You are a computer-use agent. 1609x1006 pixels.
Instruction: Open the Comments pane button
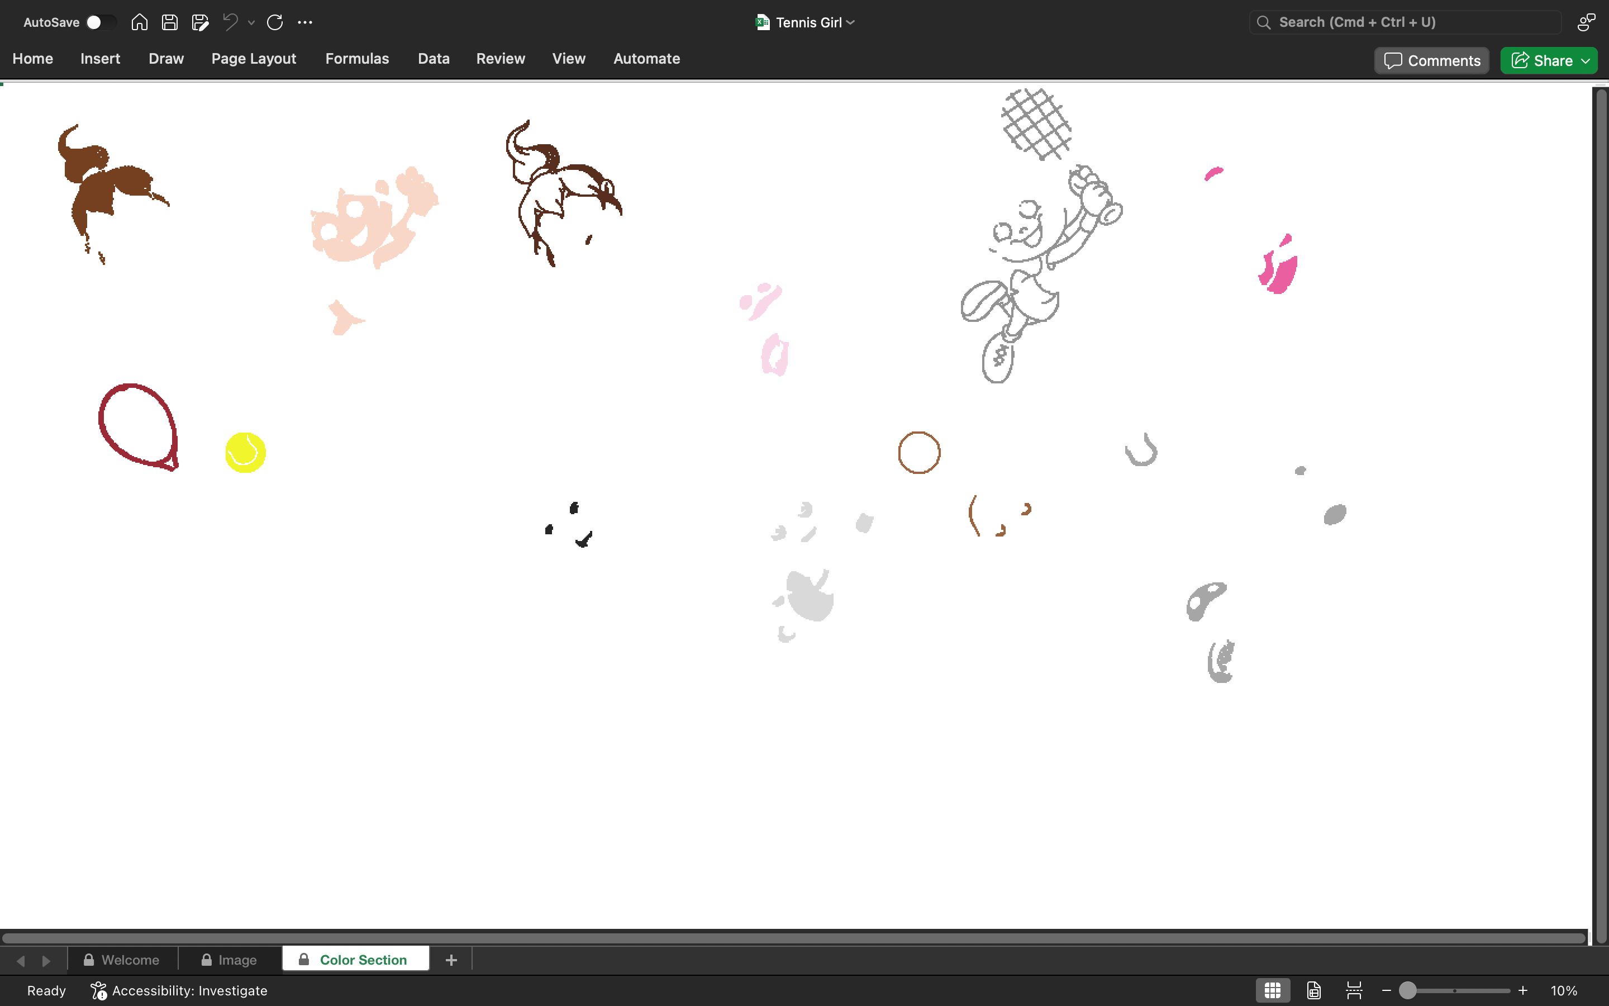[1431, 60]
